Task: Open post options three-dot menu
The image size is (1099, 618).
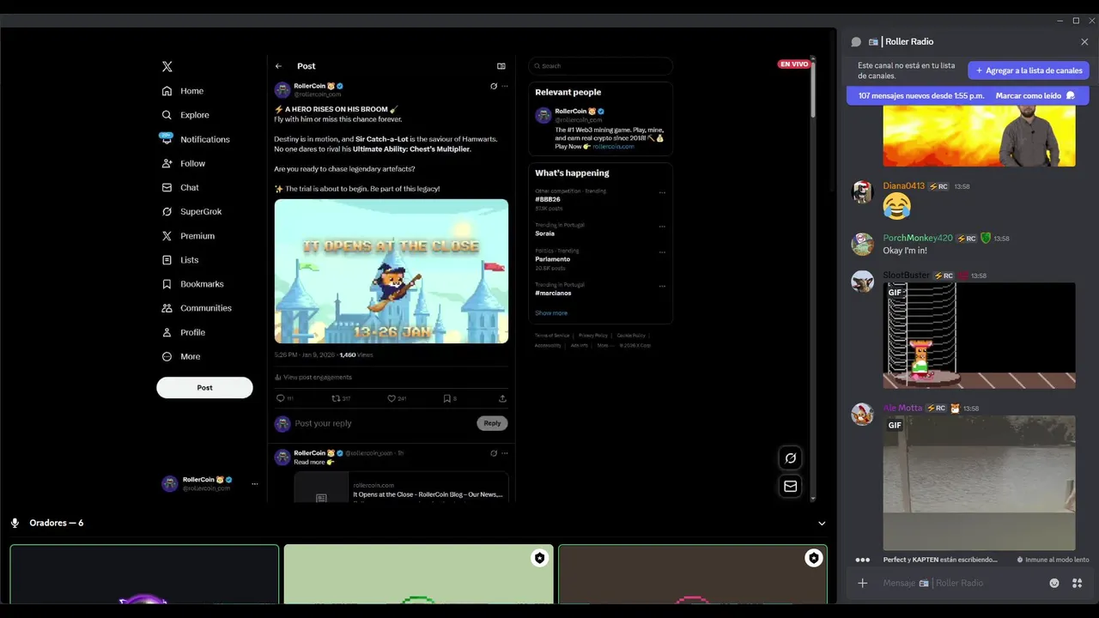Action: (x=505, y=86)
